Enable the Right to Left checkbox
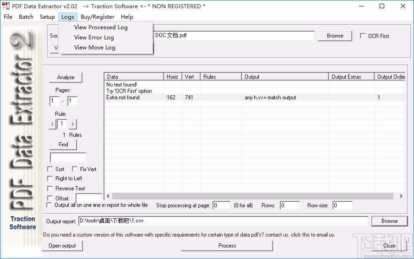The image size is (414, 259). [x=49, y=178]
